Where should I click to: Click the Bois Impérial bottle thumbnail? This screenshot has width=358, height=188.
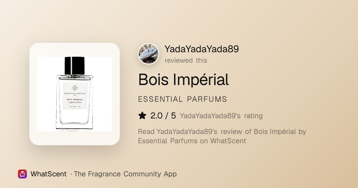coord(75,94)
